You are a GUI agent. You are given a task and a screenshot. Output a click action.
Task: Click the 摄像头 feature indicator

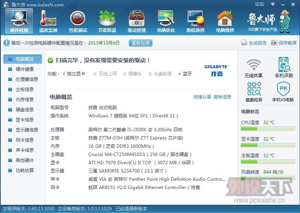tap(133, 74)
